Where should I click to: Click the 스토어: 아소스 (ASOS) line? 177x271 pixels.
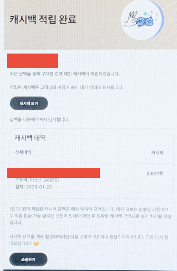pos(37,180)
